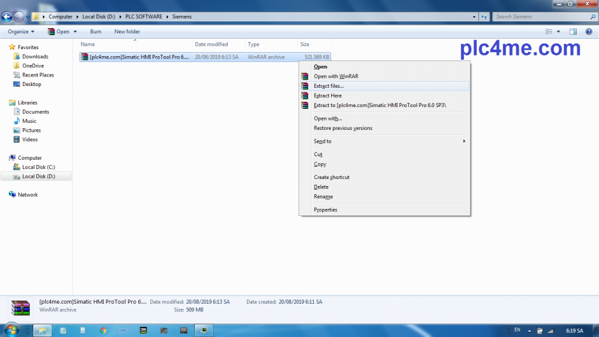Screen dimensions: 599x337
Task: Click the Burn toolbar button
Action: [x=95, y=32]
